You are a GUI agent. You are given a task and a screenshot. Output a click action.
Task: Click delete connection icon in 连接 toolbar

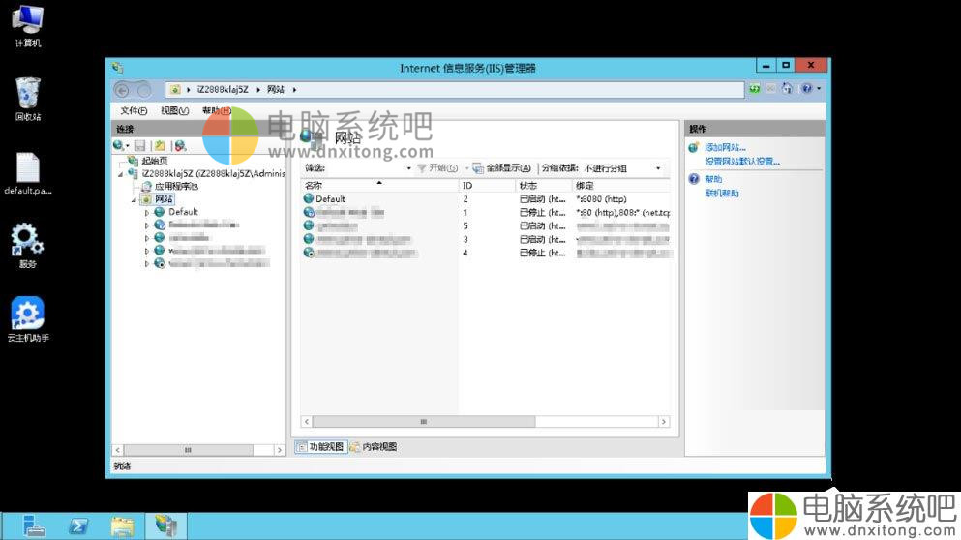[x=180, y=145]
